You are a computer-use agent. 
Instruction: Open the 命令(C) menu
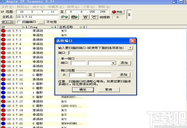click(38, 7)
